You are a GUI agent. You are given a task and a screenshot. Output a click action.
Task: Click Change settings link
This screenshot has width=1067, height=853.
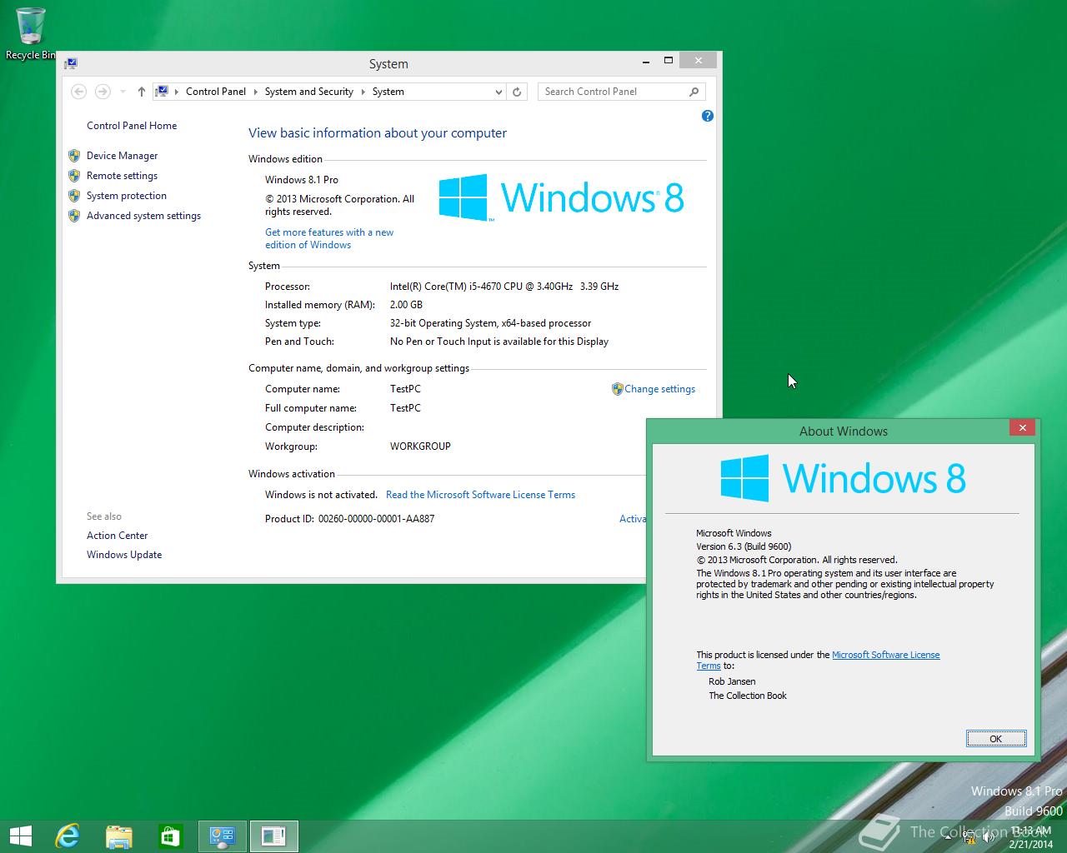click(659, 389)
